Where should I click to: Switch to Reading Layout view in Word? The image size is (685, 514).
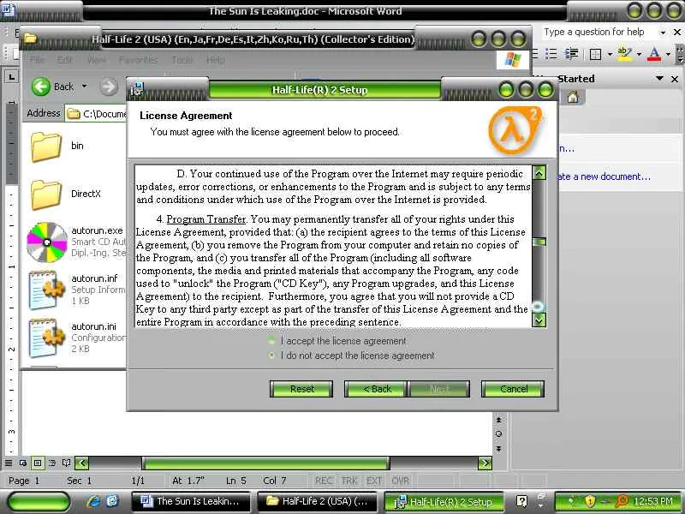[67, 463]
